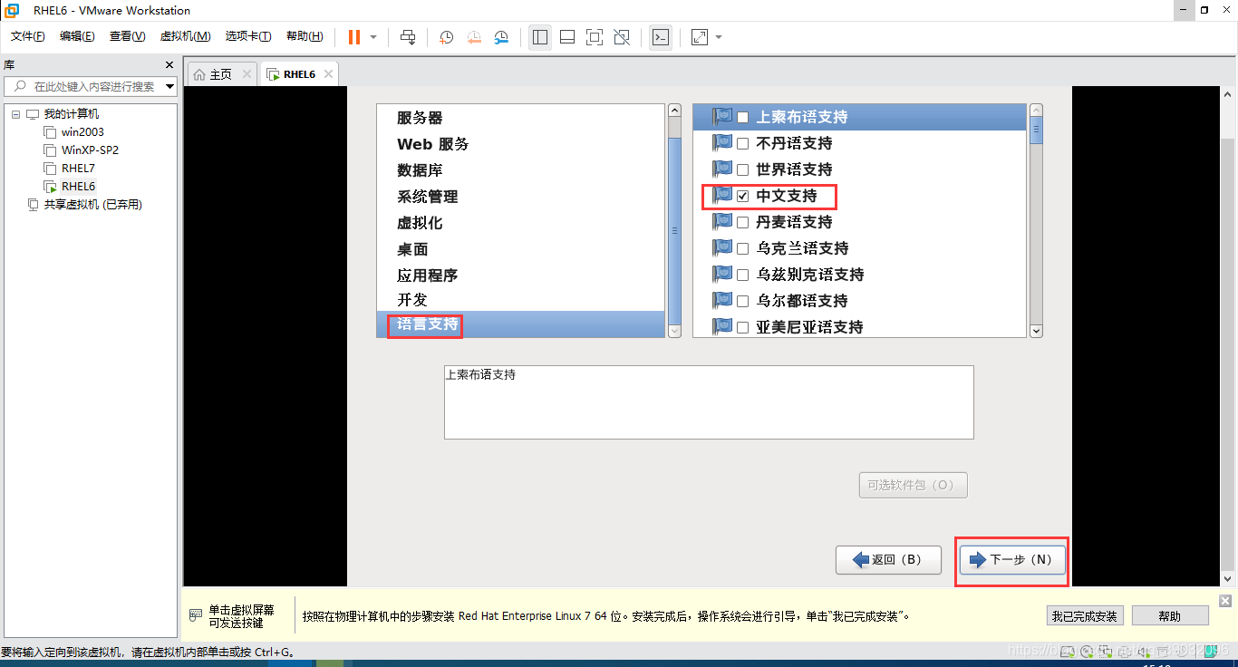Click the 返回 (B) button

point(887,560)
